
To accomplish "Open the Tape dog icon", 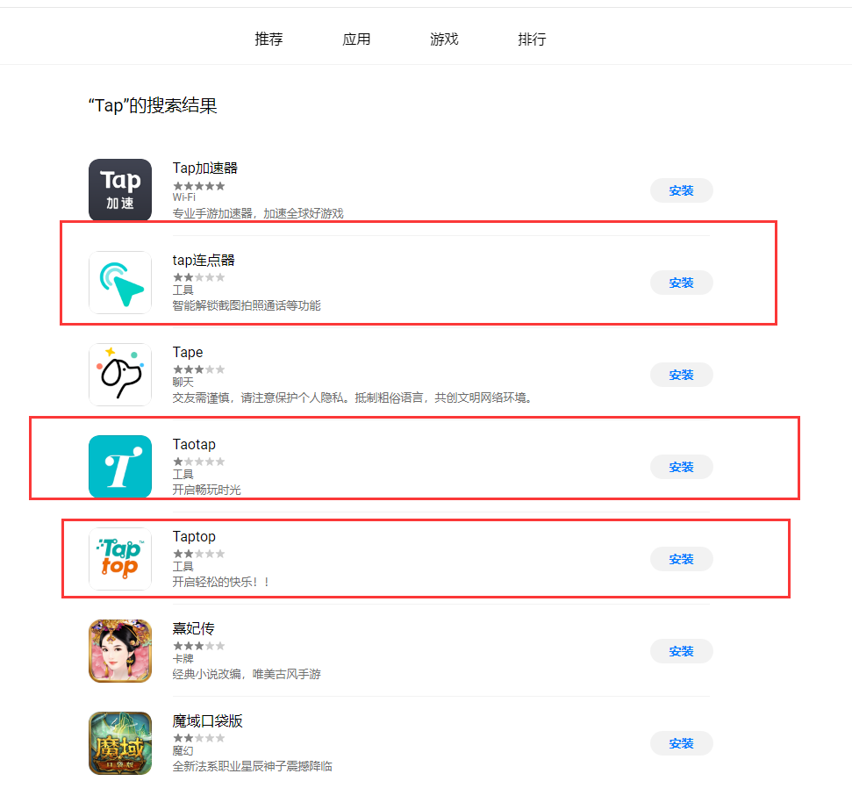I will [x=120, y=375].
